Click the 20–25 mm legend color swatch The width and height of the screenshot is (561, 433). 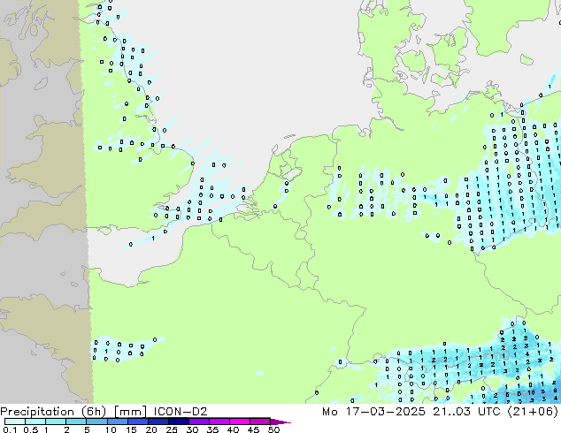(x=158, y=422)
